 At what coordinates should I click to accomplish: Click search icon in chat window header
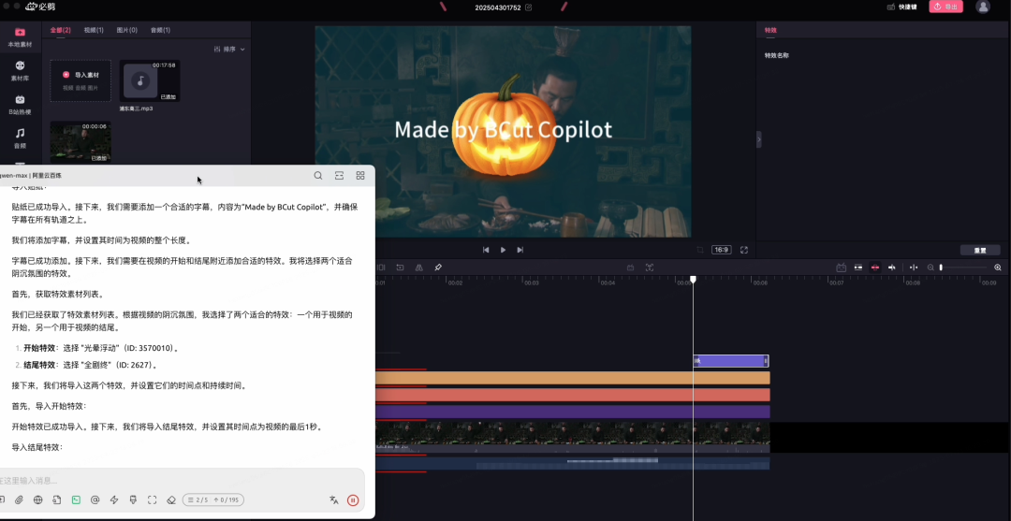point(318,175)
